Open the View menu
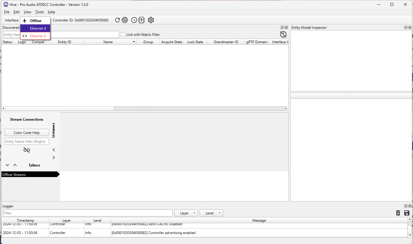 pos(27,12)
